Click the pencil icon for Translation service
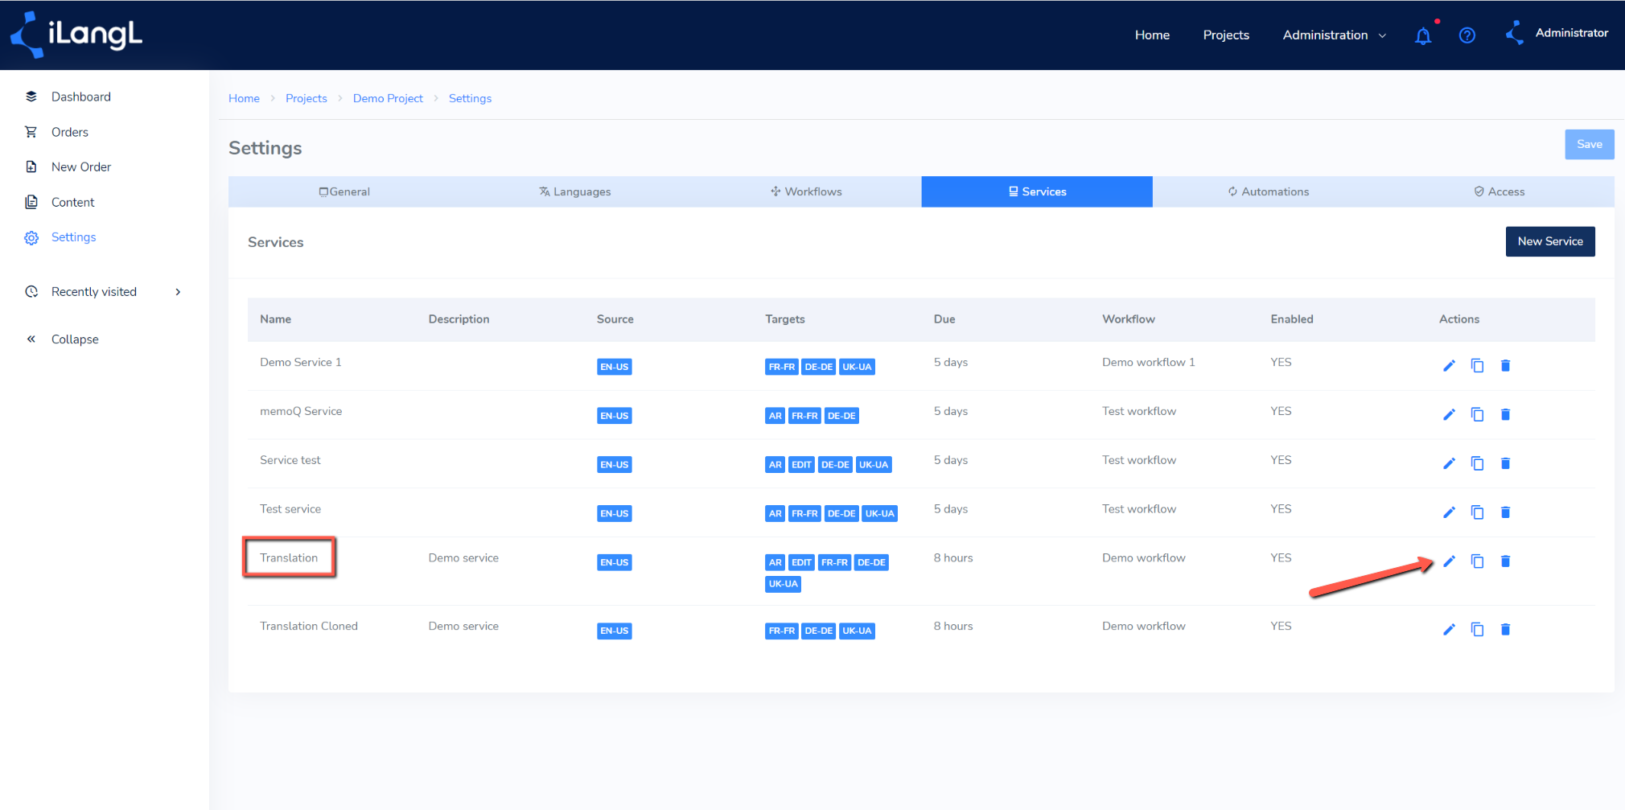The image size is (1625, 810). coord(1449,561)
